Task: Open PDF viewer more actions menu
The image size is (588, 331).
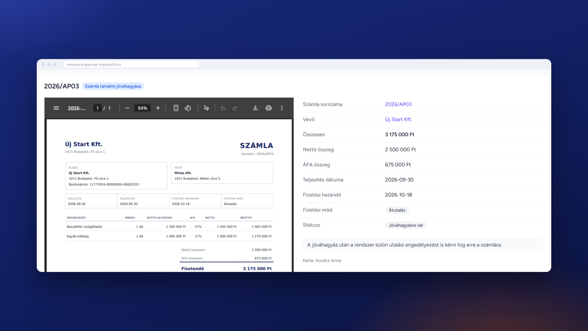Action: tap(282, 108)
